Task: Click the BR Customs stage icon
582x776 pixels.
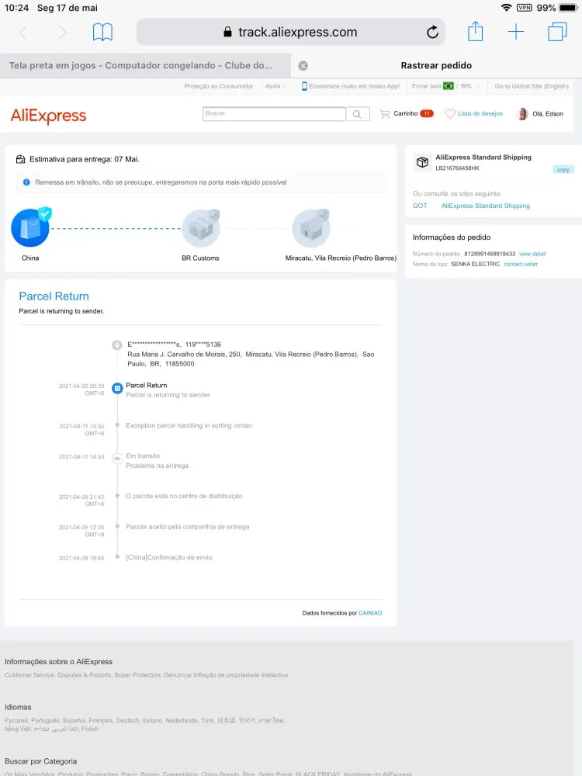Action: [x=201, y=227]
